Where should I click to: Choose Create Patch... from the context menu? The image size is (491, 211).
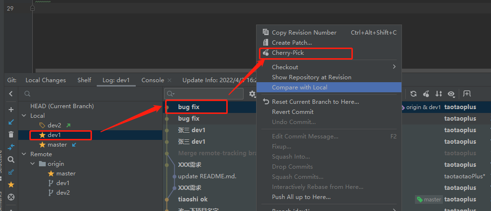tap(329, 42)
